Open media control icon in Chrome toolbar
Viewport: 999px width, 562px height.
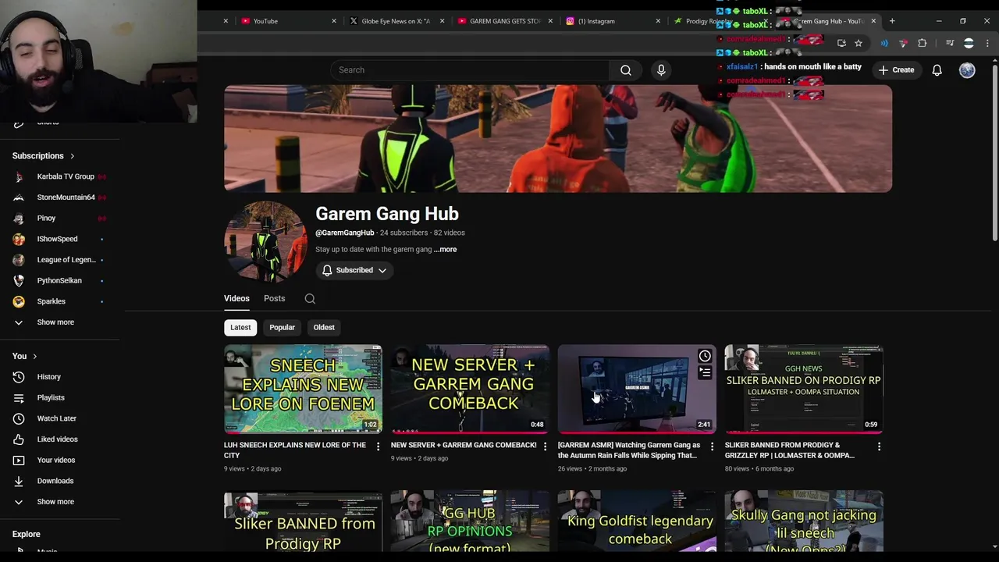(x=950, y=44)
